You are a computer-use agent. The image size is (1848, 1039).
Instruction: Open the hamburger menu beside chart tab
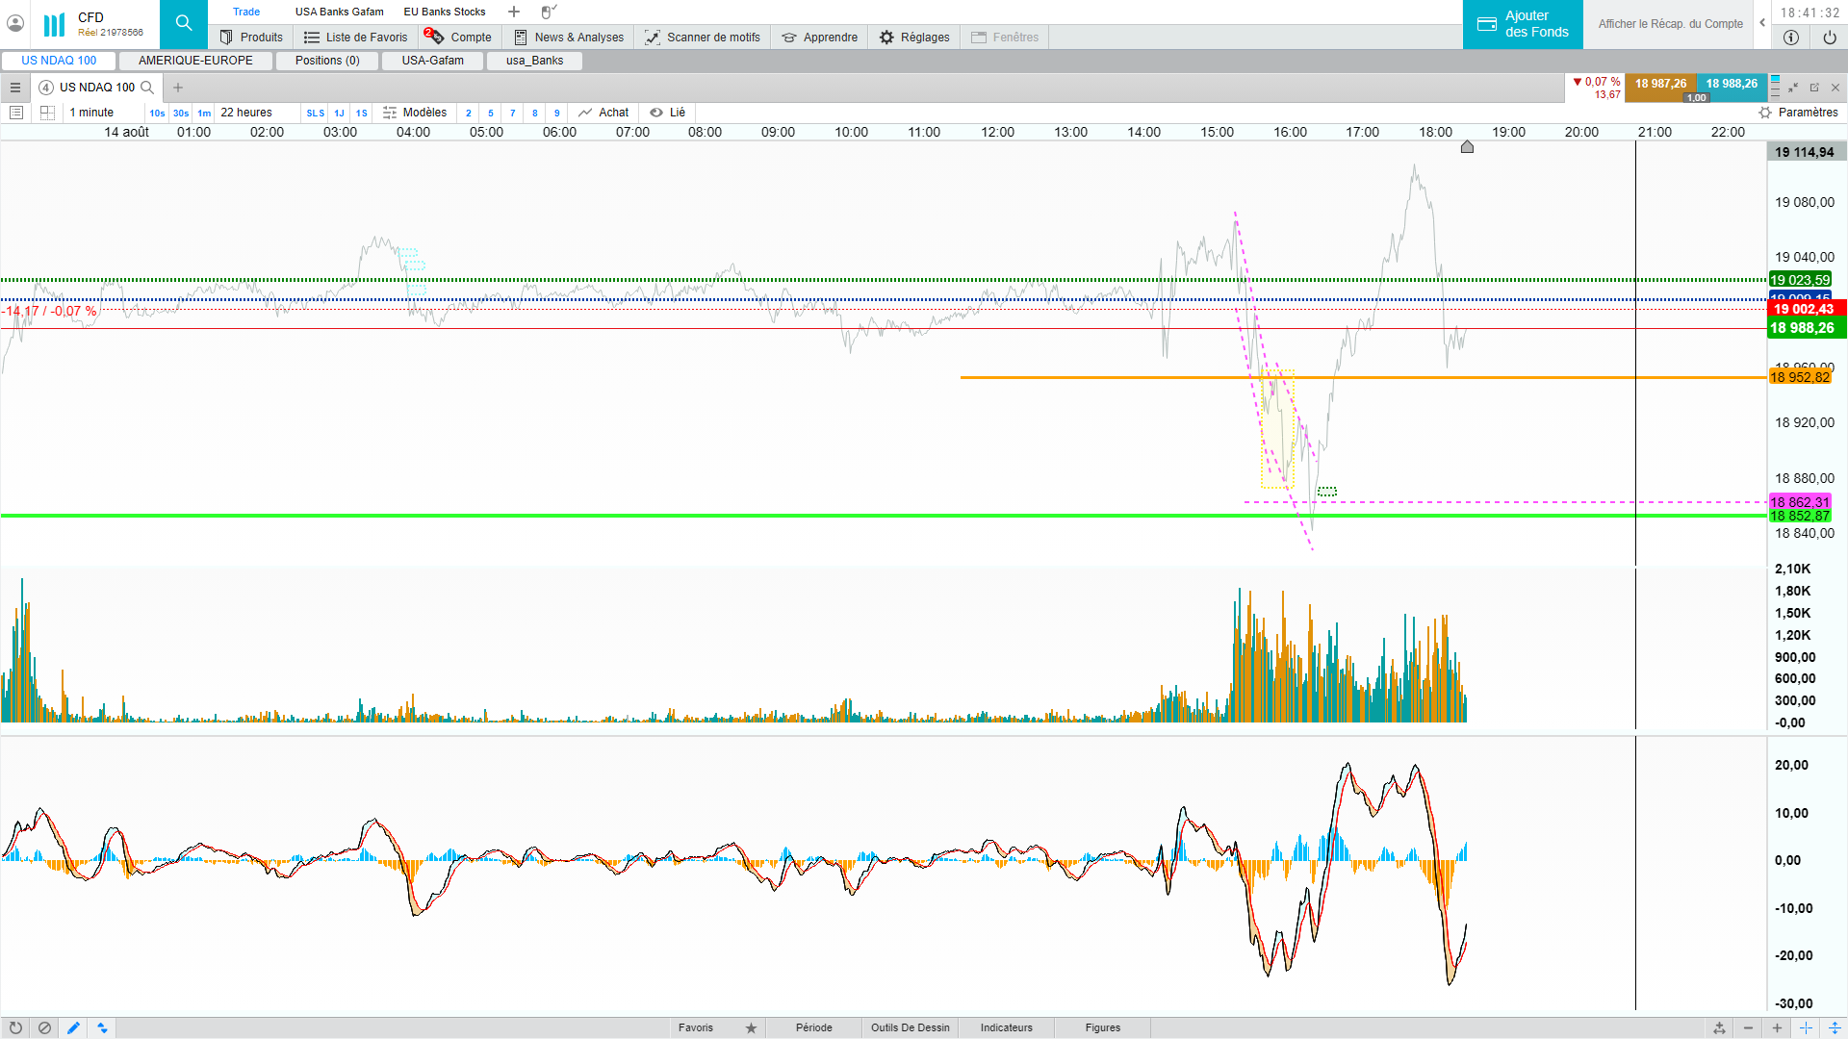pyautogui.click(x=15, y=88)
